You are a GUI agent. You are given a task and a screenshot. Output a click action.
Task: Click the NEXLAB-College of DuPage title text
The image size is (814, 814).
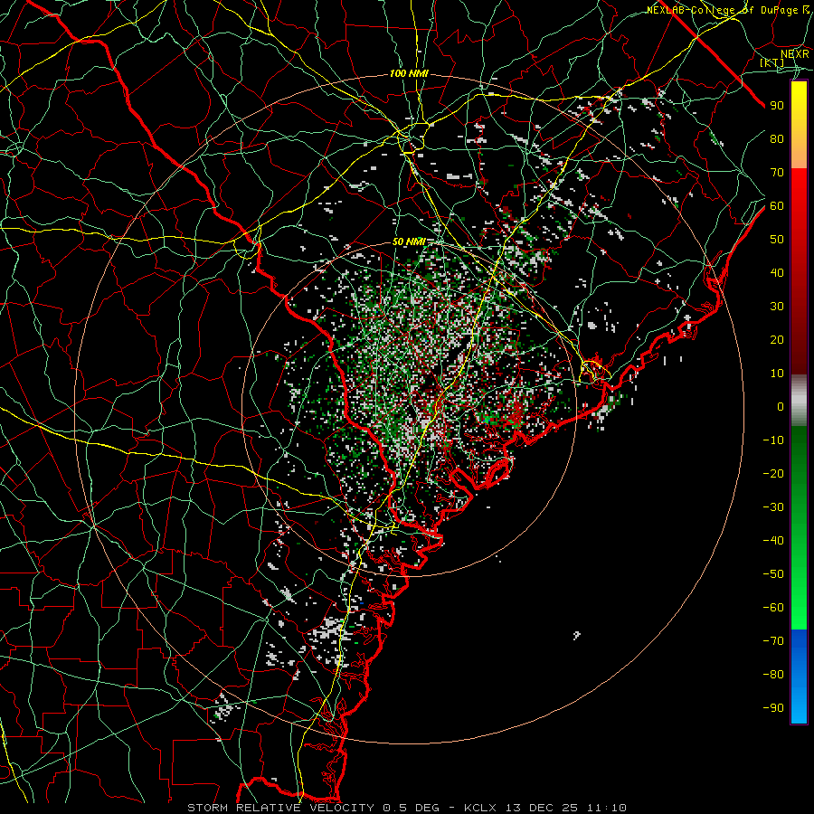(728, 10)
